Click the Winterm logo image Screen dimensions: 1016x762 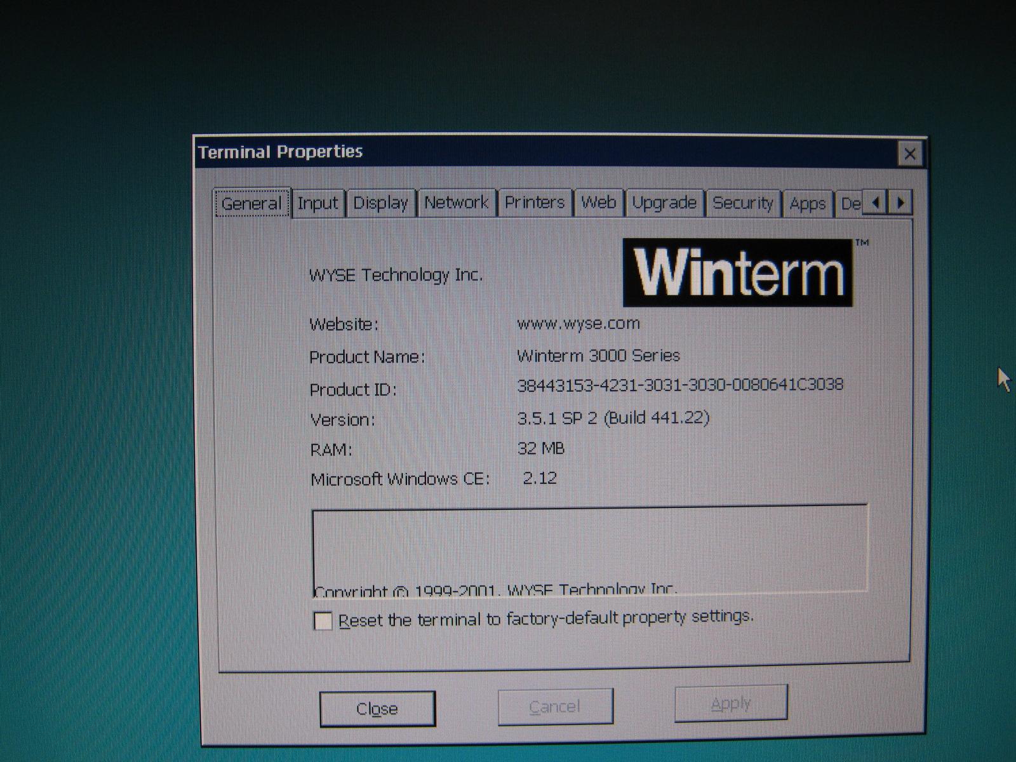coord(738,273)
